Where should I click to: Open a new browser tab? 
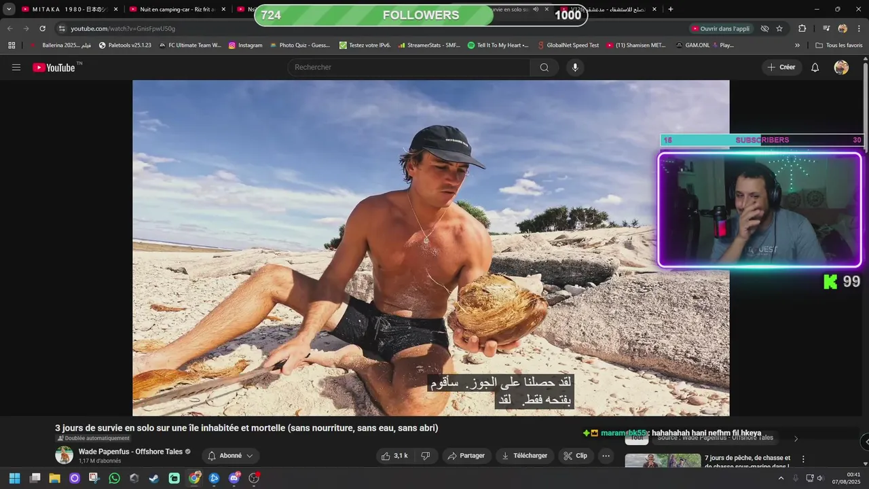(x=671, y=10)
